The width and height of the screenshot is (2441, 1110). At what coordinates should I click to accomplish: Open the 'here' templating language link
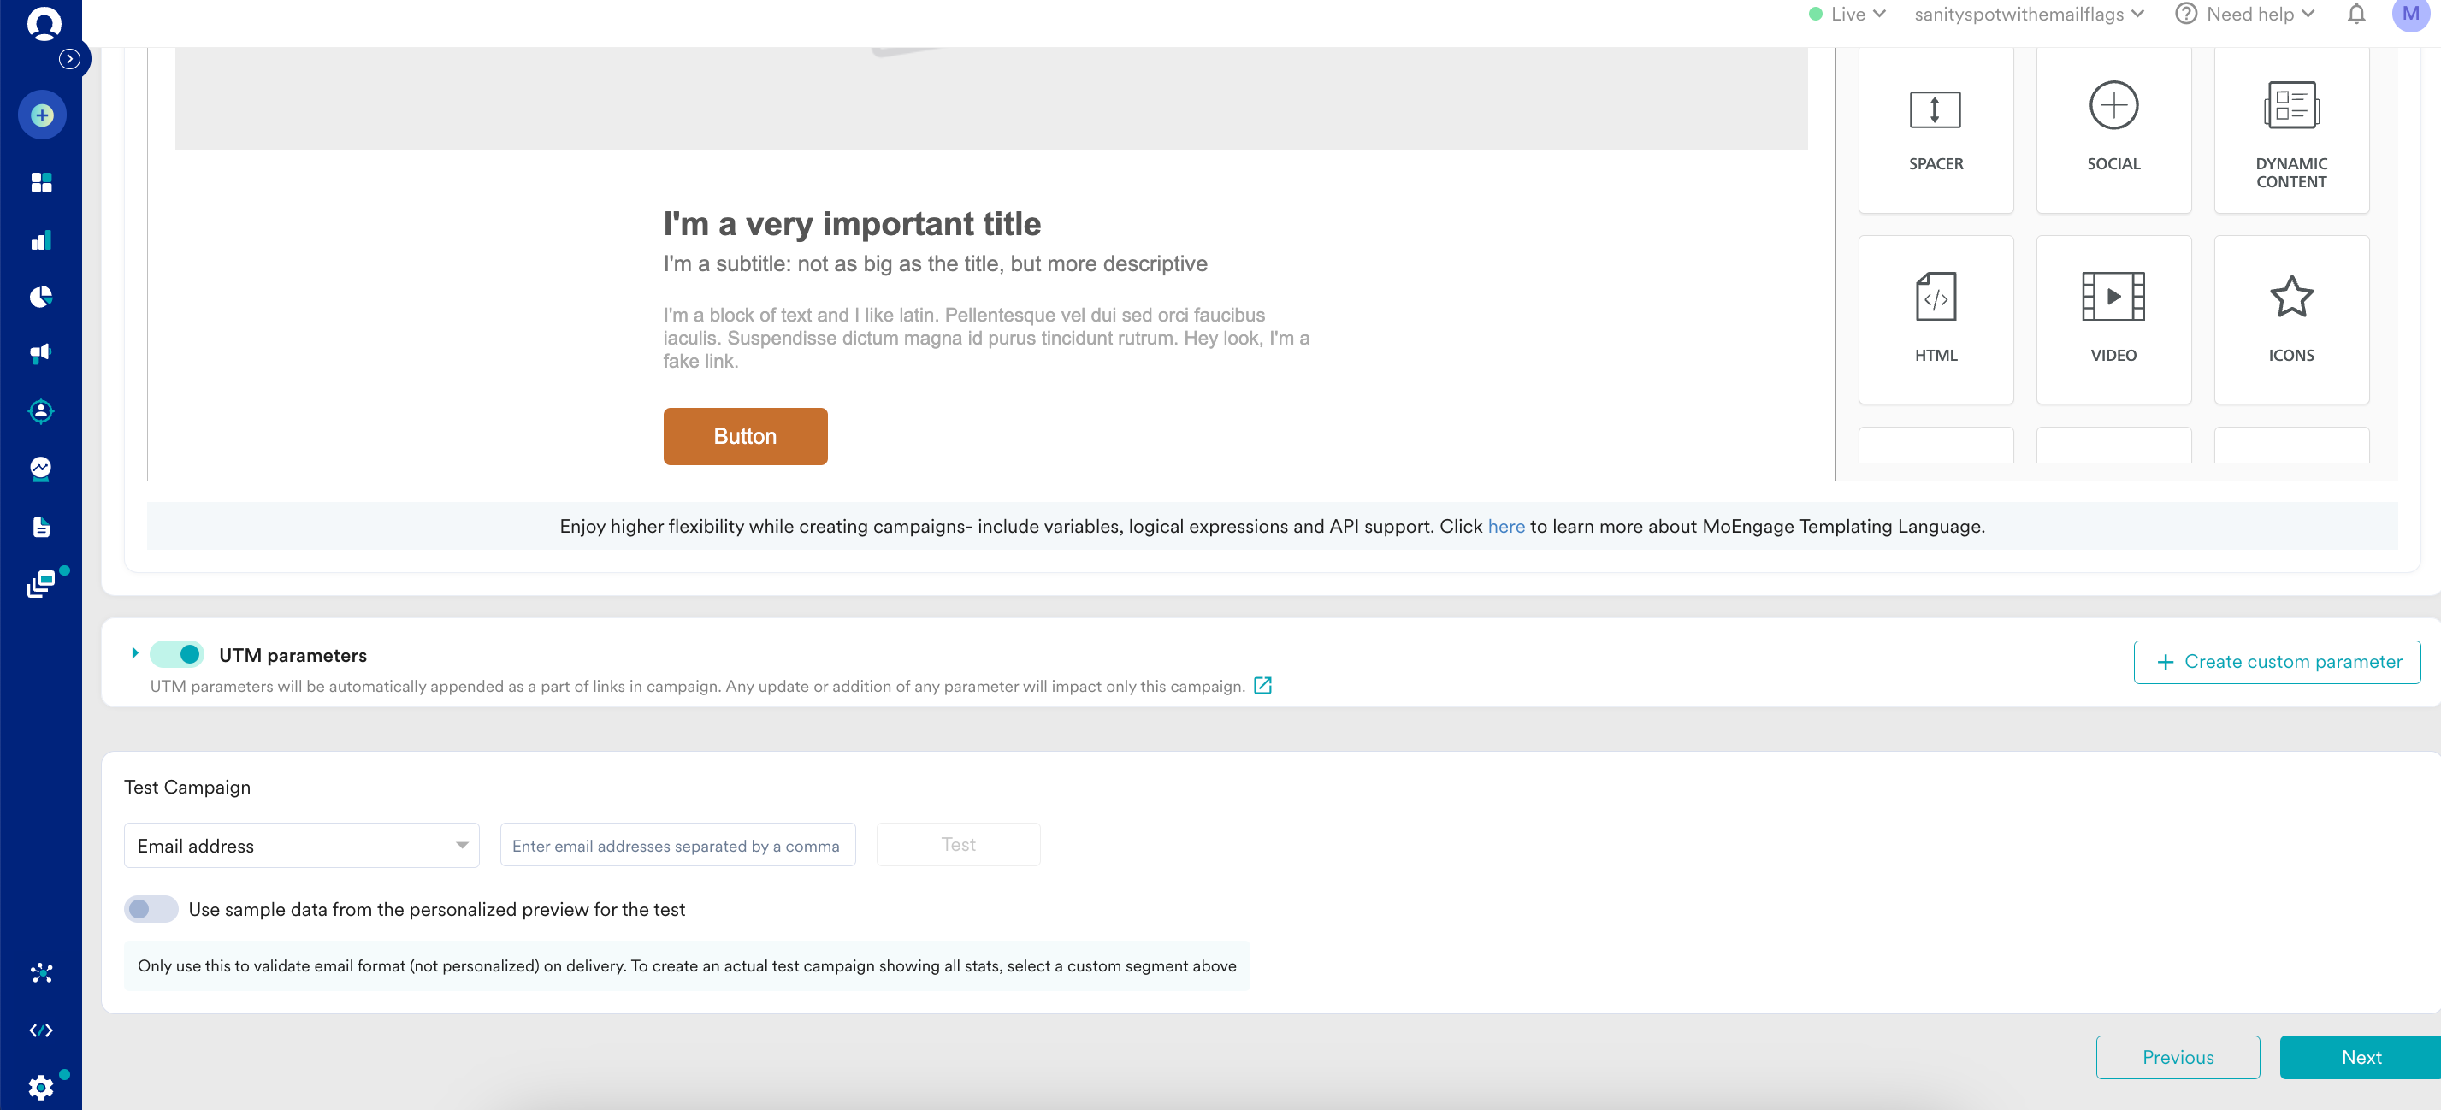click(x=1505, y=527)
